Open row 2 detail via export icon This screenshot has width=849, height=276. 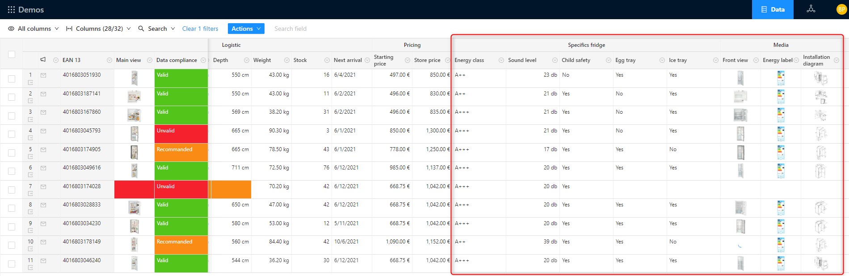click(x=30, y=101)
